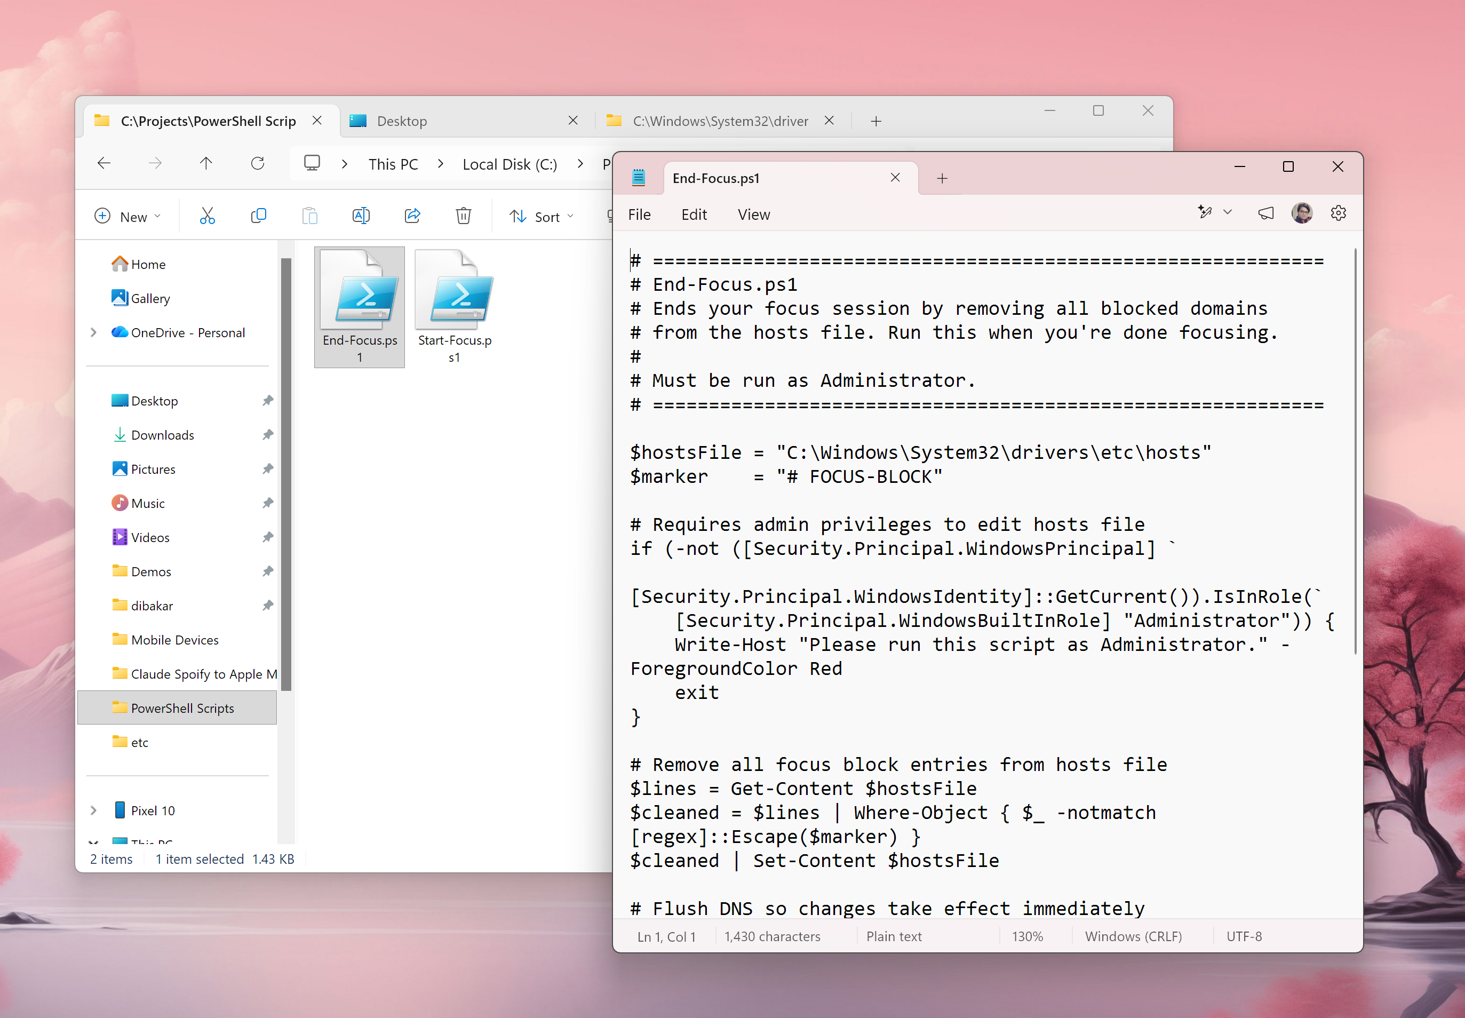1465x1018 pixels.
Task: Click the Notepad vertical scrollbar
Action: pos(1355,451)
